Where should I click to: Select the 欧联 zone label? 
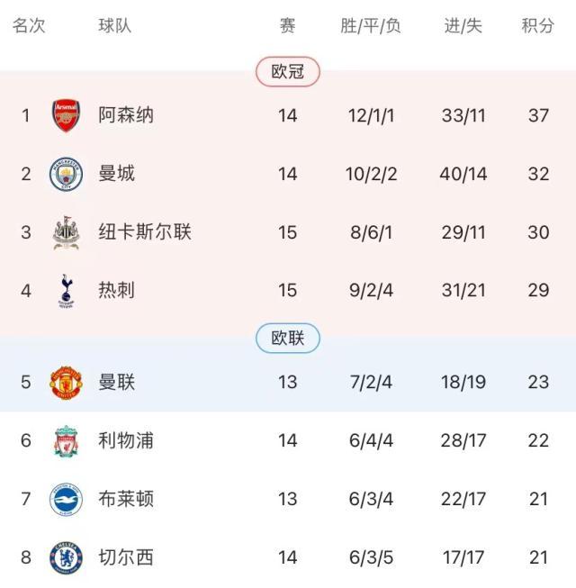tap(287, 339)
